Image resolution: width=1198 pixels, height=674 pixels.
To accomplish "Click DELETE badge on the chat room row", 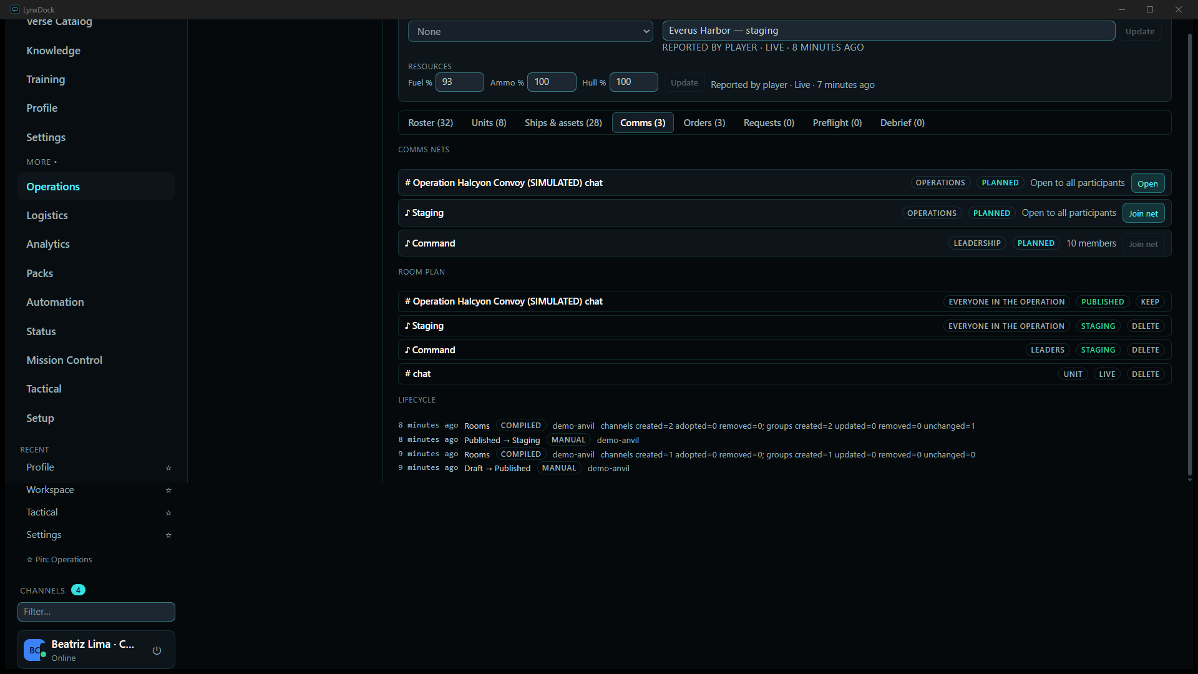I will [1146, 374].
